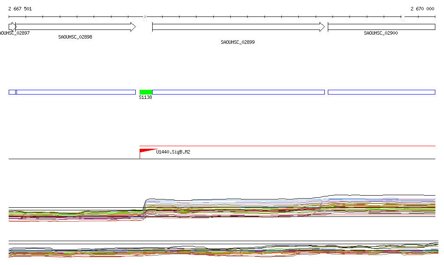Screen dimensions: 444x265
Task: Select the blue segment box under SAOUHSC_02900
Action: 381,92
